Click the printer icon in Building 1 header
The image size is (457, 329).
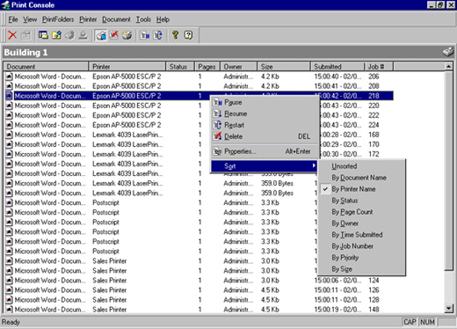(448, 53)
